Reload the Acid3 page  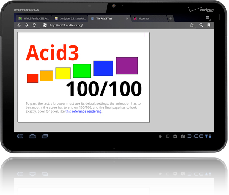(34, 25)
